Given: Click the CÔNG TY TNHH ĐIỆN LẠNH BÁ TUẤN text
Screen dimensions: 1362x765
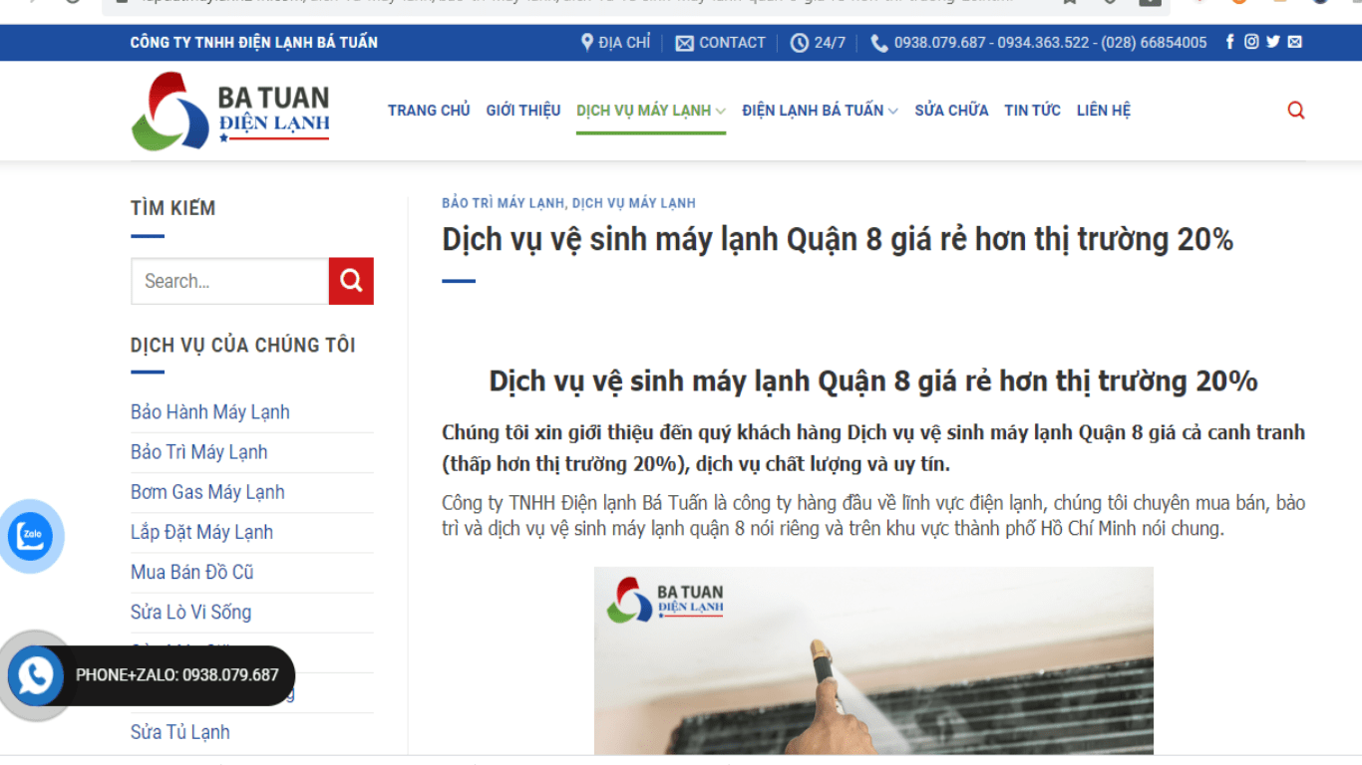Looking at the screenshot, I should click(254, 42).
